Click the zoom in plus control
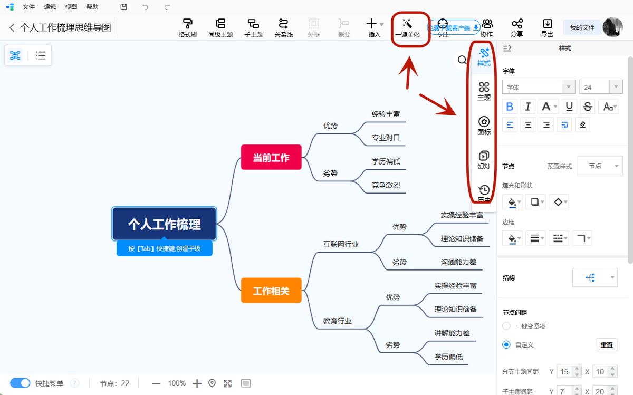 coord(197,383)
